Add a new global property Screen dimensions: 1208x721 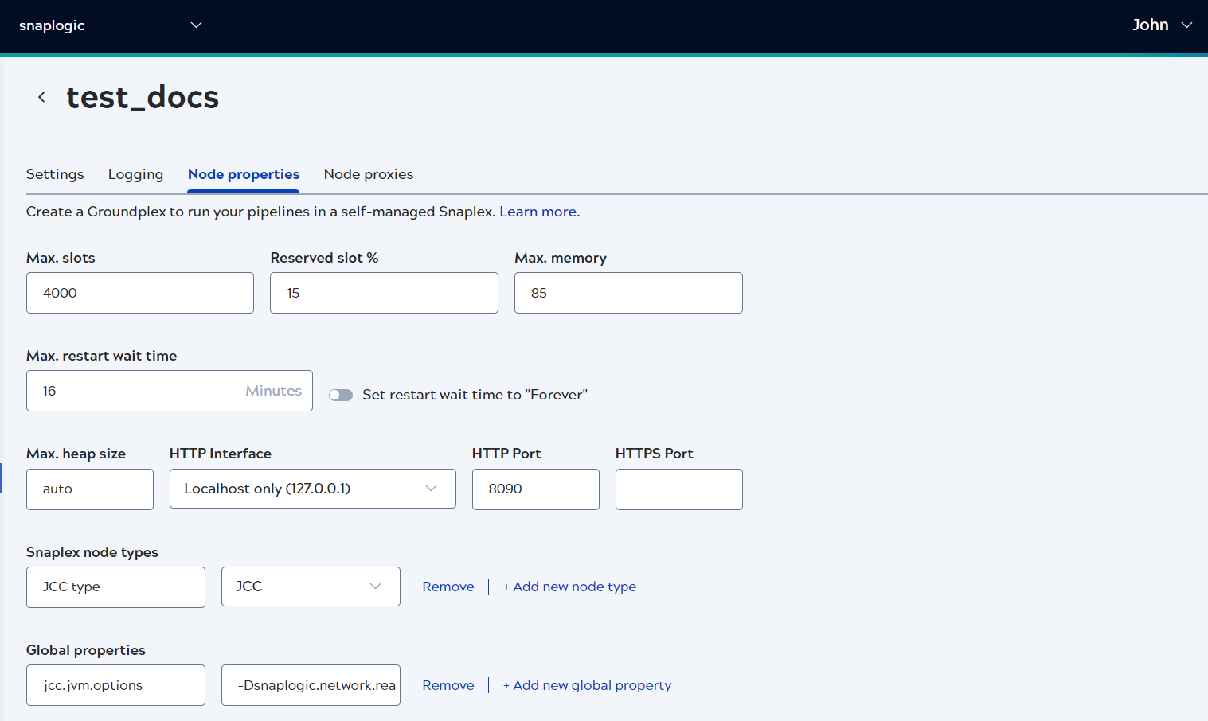click(x=587, y=685)
